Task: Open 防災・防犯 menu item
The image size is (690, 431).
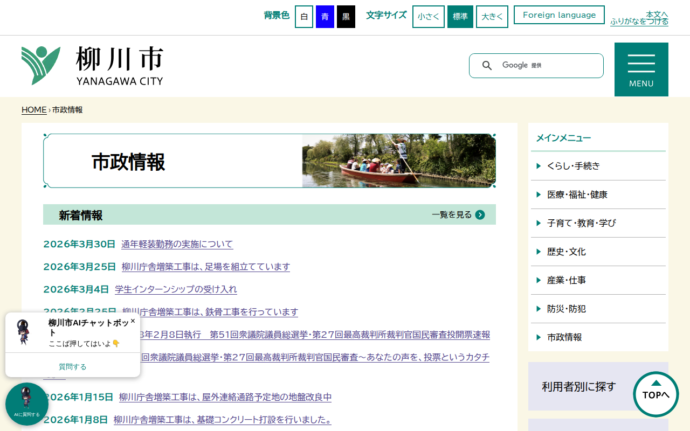Action: click(598, 309)
